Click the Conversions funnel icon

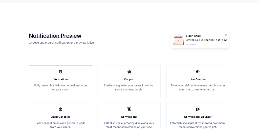[129, 109]
